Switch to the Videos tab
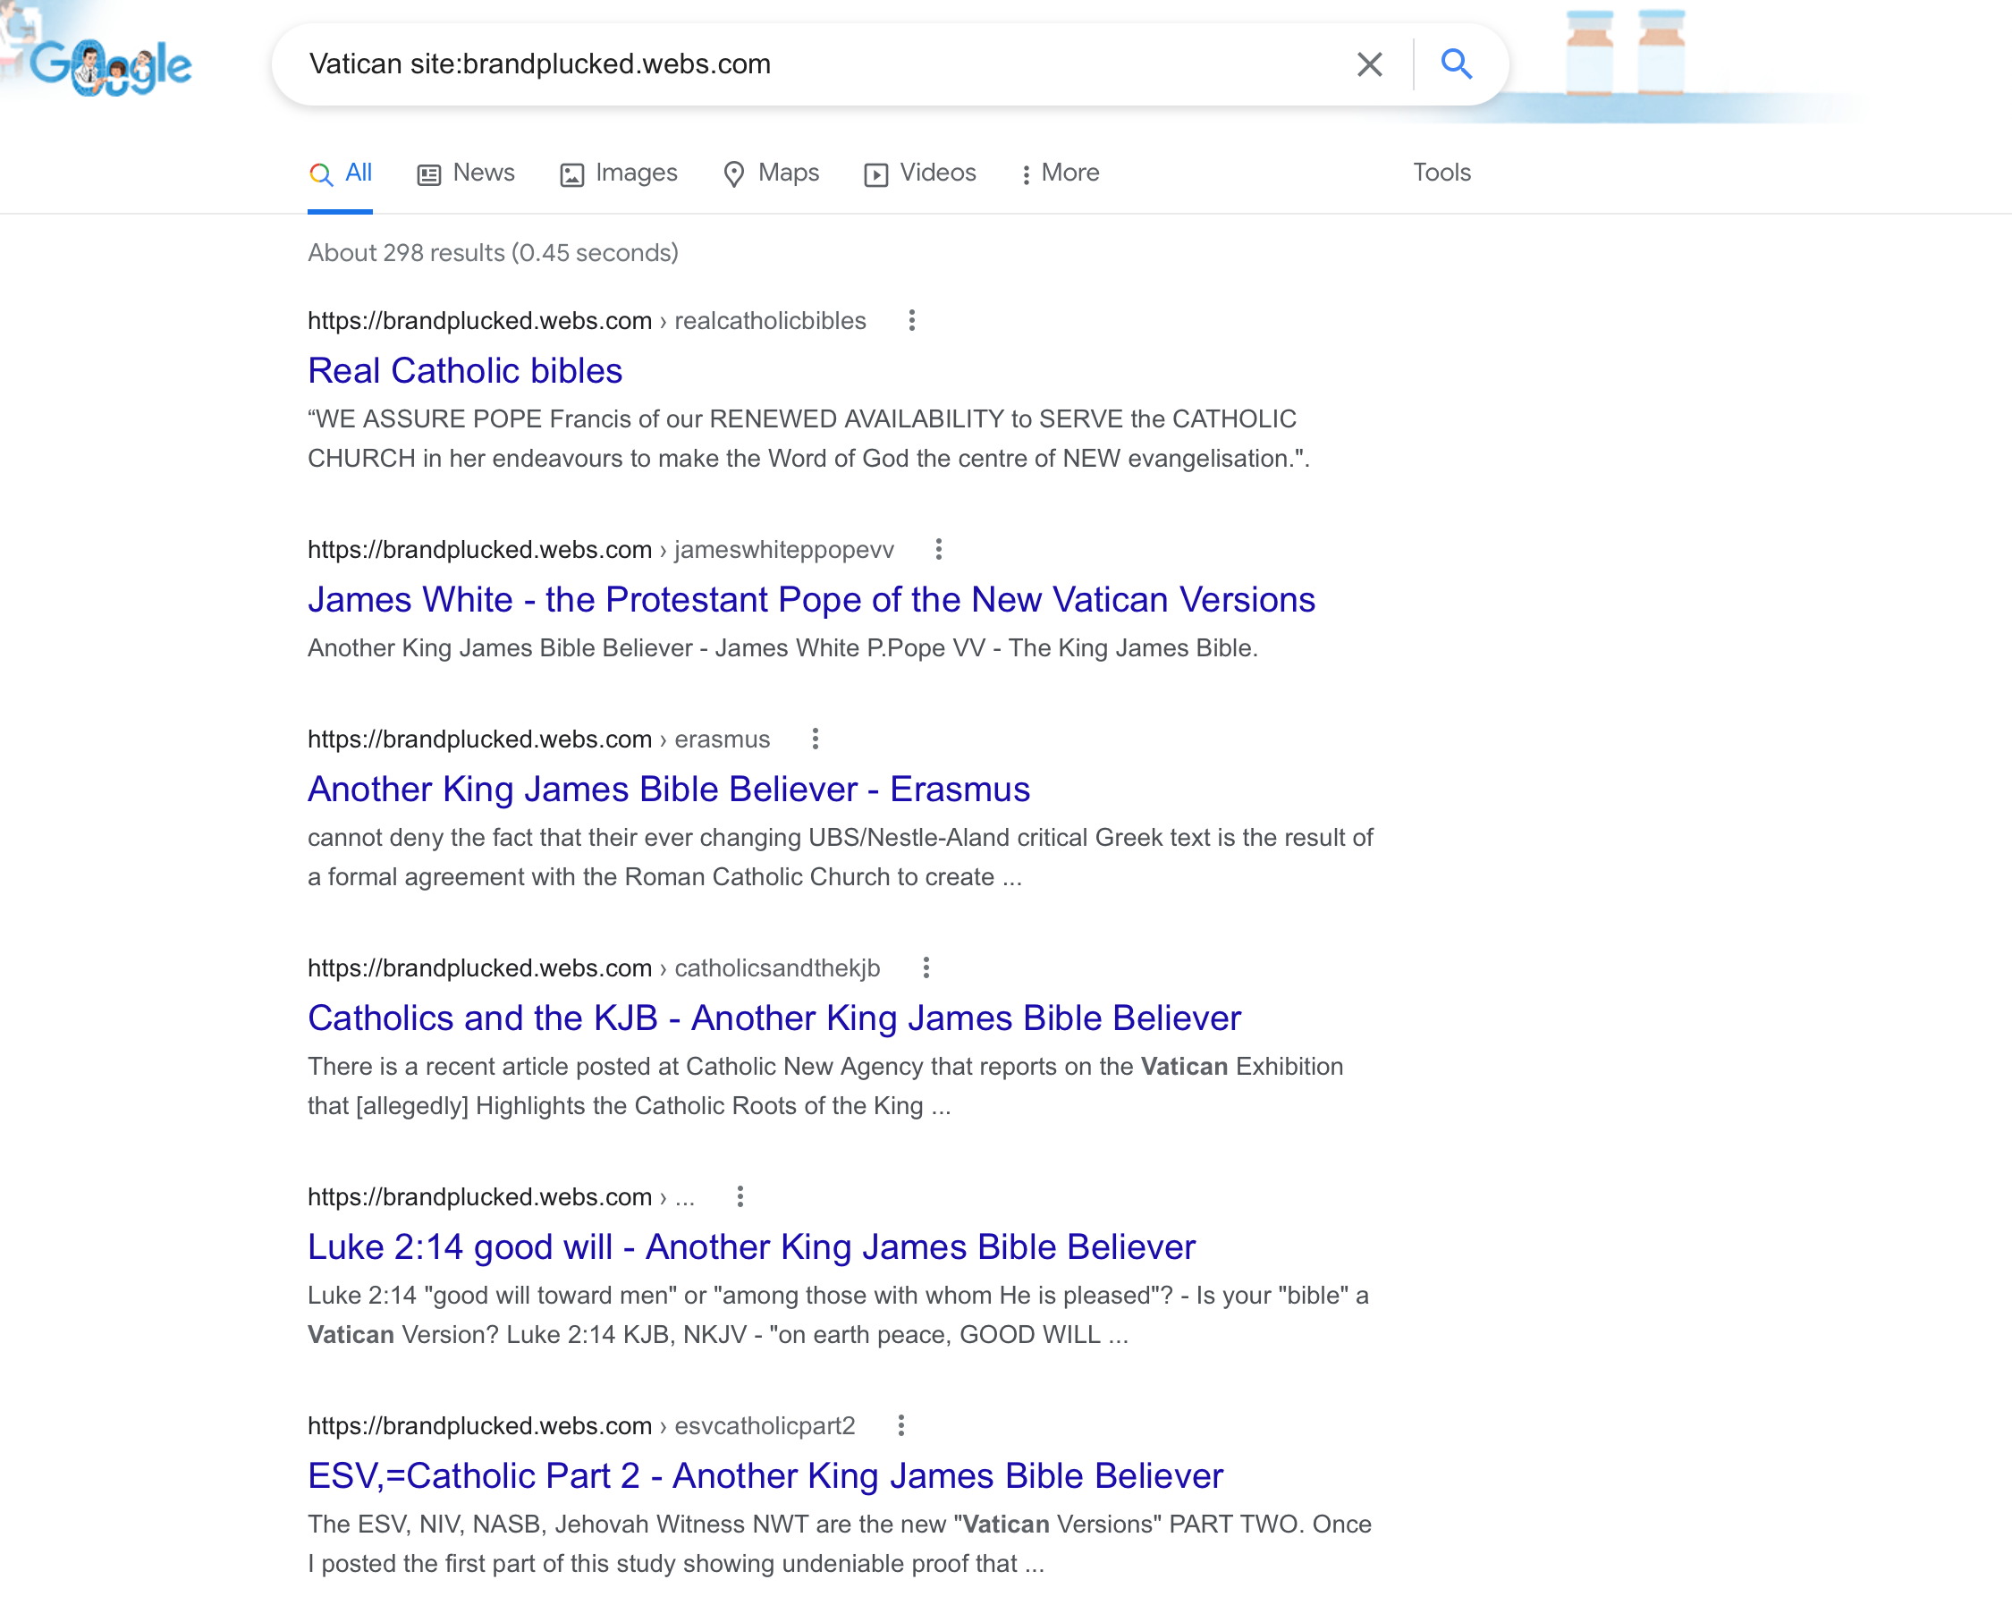This screenshot has height=1605, width=2012. tap(920, 173)
